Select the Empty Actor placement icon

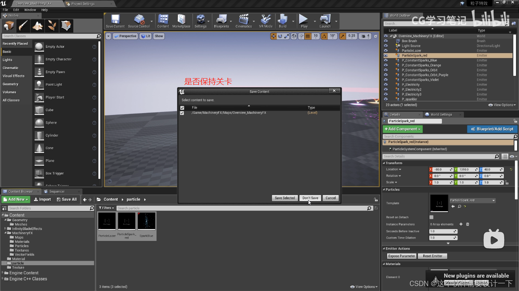point(40,47)
